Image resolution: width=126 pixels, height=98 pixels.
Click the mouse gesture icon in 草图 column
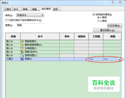click(x=106, y=59)
